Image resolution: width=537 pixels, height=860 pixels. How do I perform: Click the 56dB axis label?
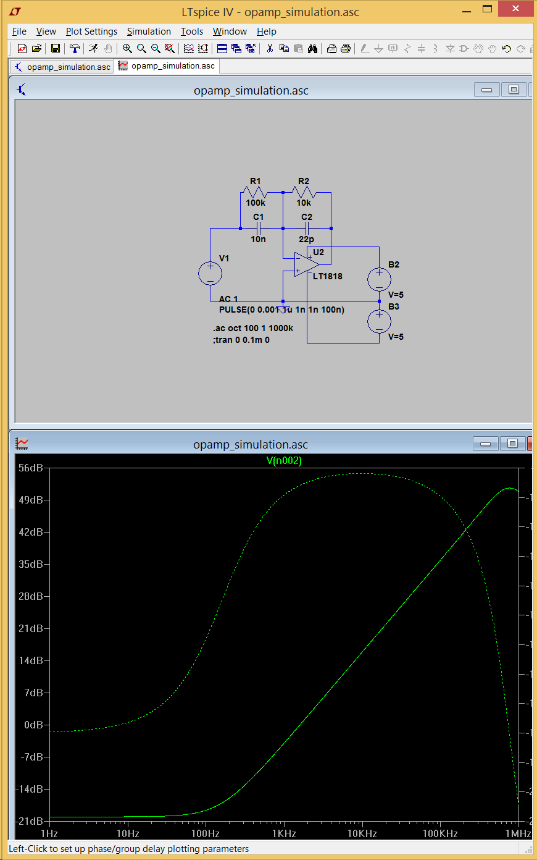click(30, 468)
